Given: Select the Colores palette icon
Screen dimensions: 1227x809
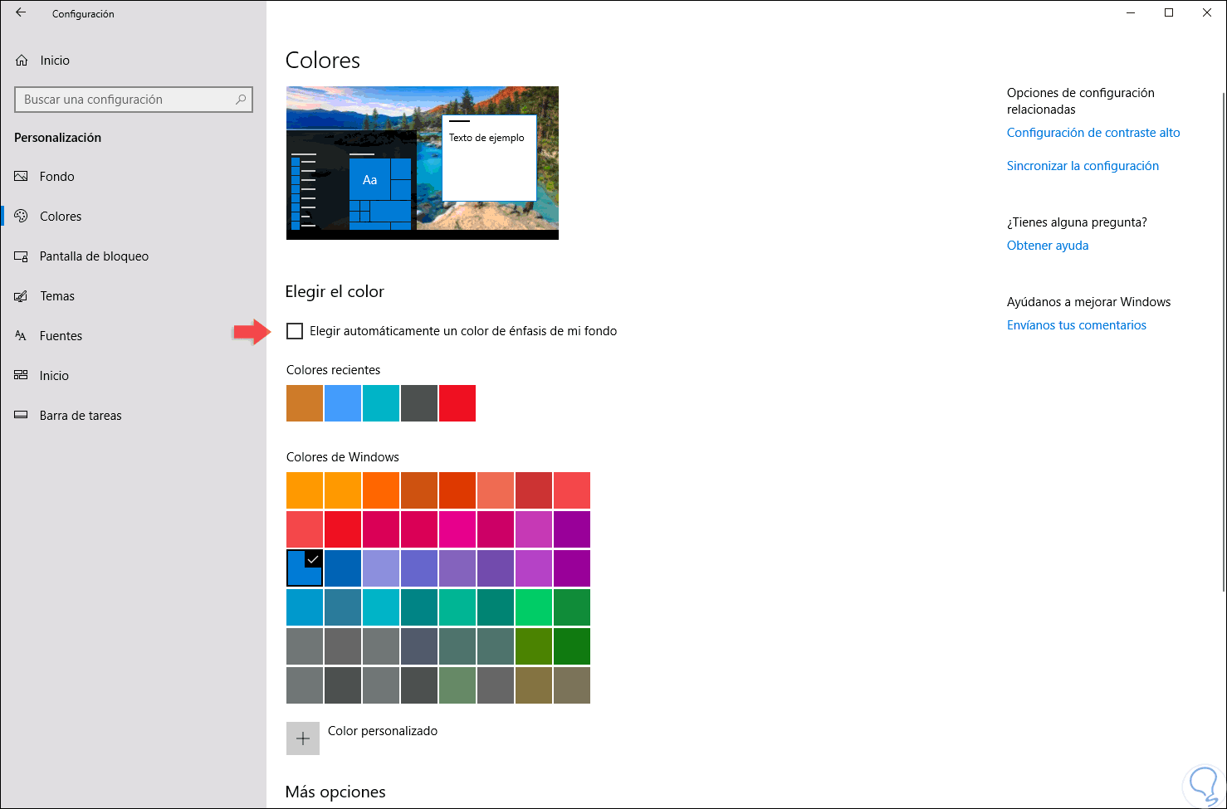Looking at the screenshot, I should tap(22, 217).
